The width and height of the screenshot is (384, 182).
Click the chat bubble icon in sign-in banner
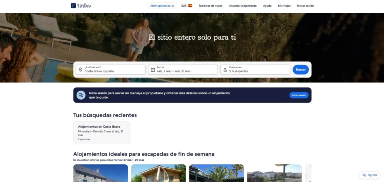81,95
